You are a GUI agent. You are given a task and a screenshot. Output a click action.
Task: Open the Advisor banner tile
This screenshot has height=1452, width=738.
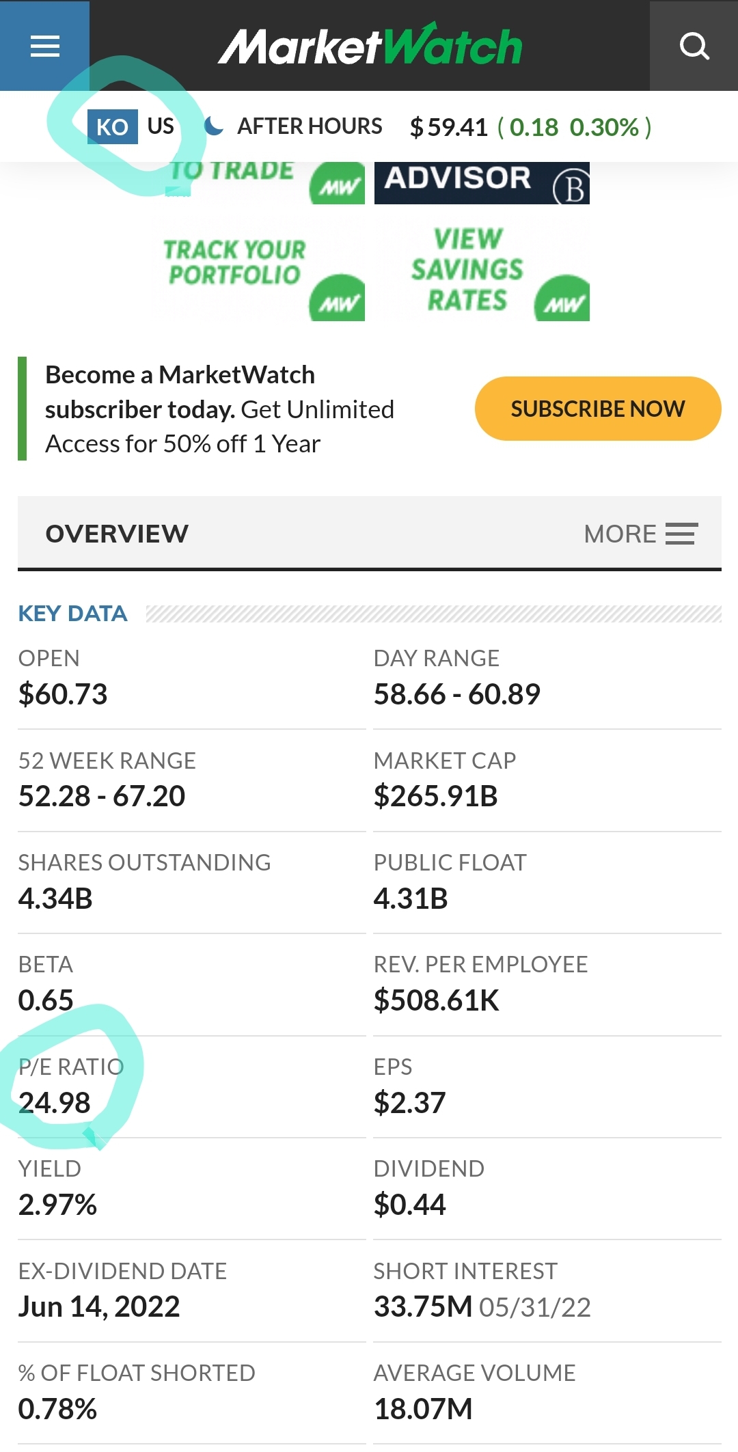point(482,182)
